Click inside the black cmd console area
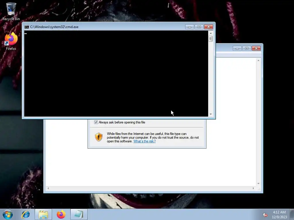This screenshot has width=294, height=220. (116, 74)
